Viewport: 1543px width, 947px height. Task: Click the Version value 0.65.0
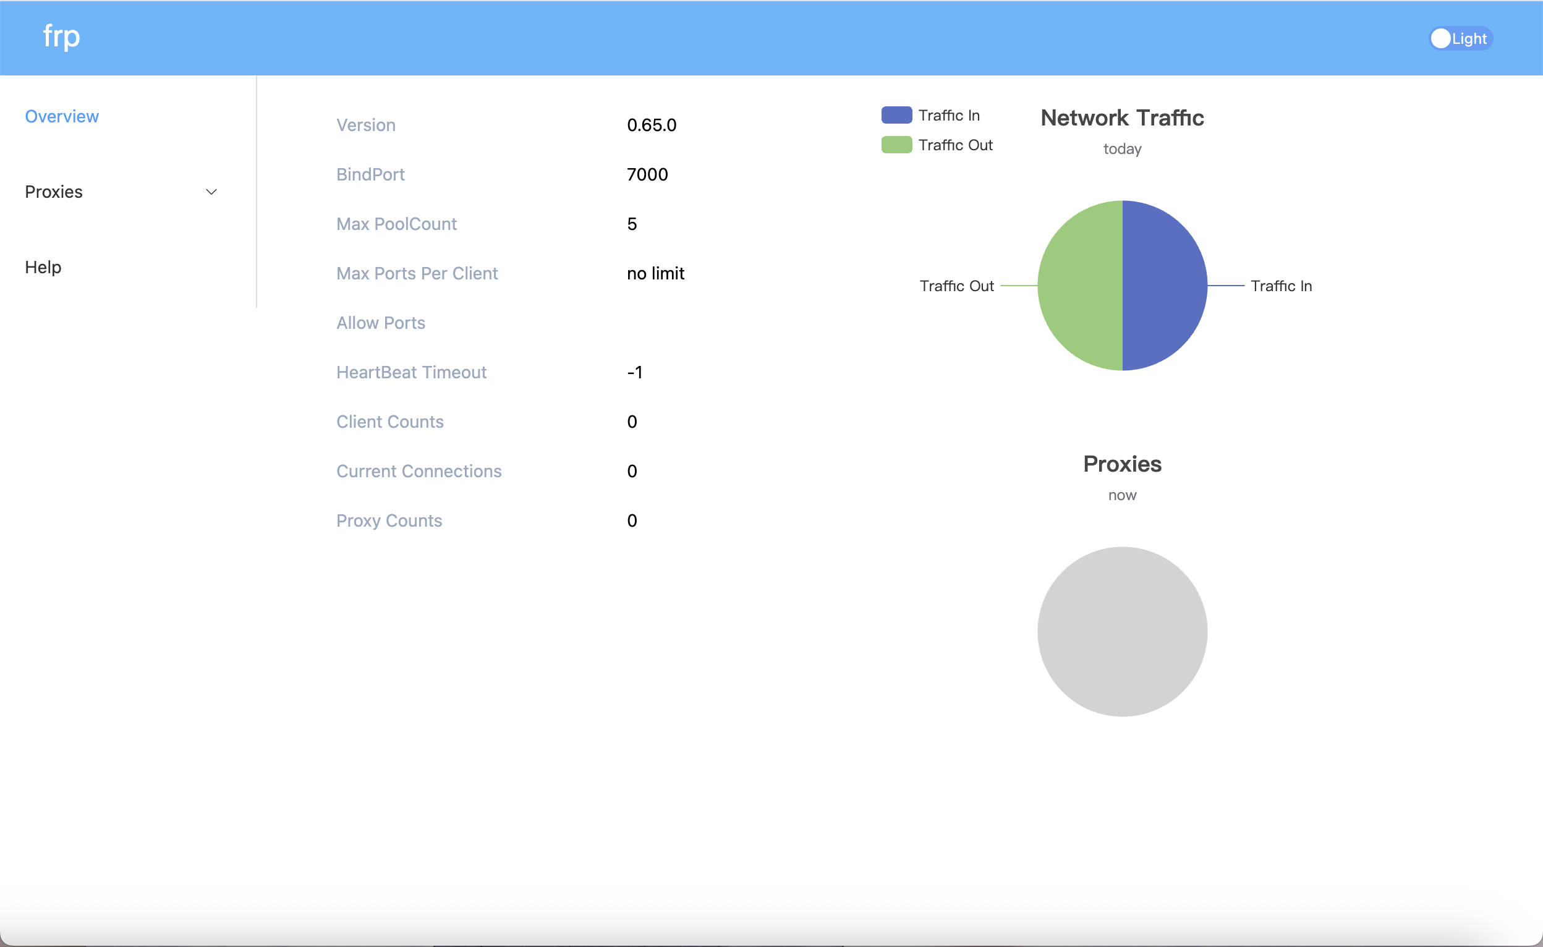(x=652, y=125)
